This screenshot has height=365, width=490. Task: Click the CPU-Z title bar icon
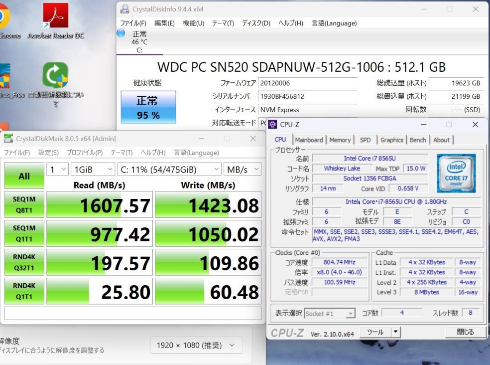click(272, 124)
